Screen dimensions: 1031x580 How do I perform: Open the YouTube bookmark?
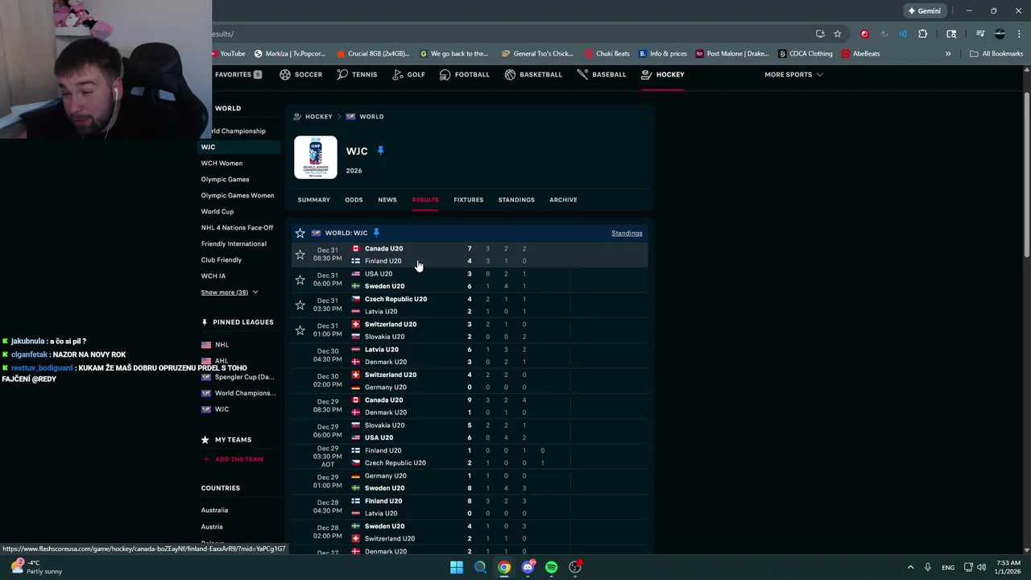227,54
